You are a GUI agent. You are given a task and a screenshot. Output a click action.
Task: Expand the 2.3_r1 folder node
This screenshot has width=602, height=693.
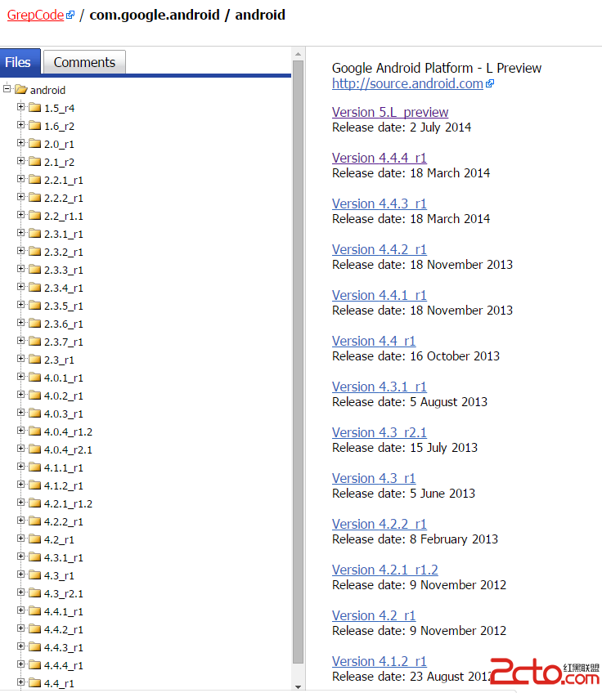click(x=20, y=359)
